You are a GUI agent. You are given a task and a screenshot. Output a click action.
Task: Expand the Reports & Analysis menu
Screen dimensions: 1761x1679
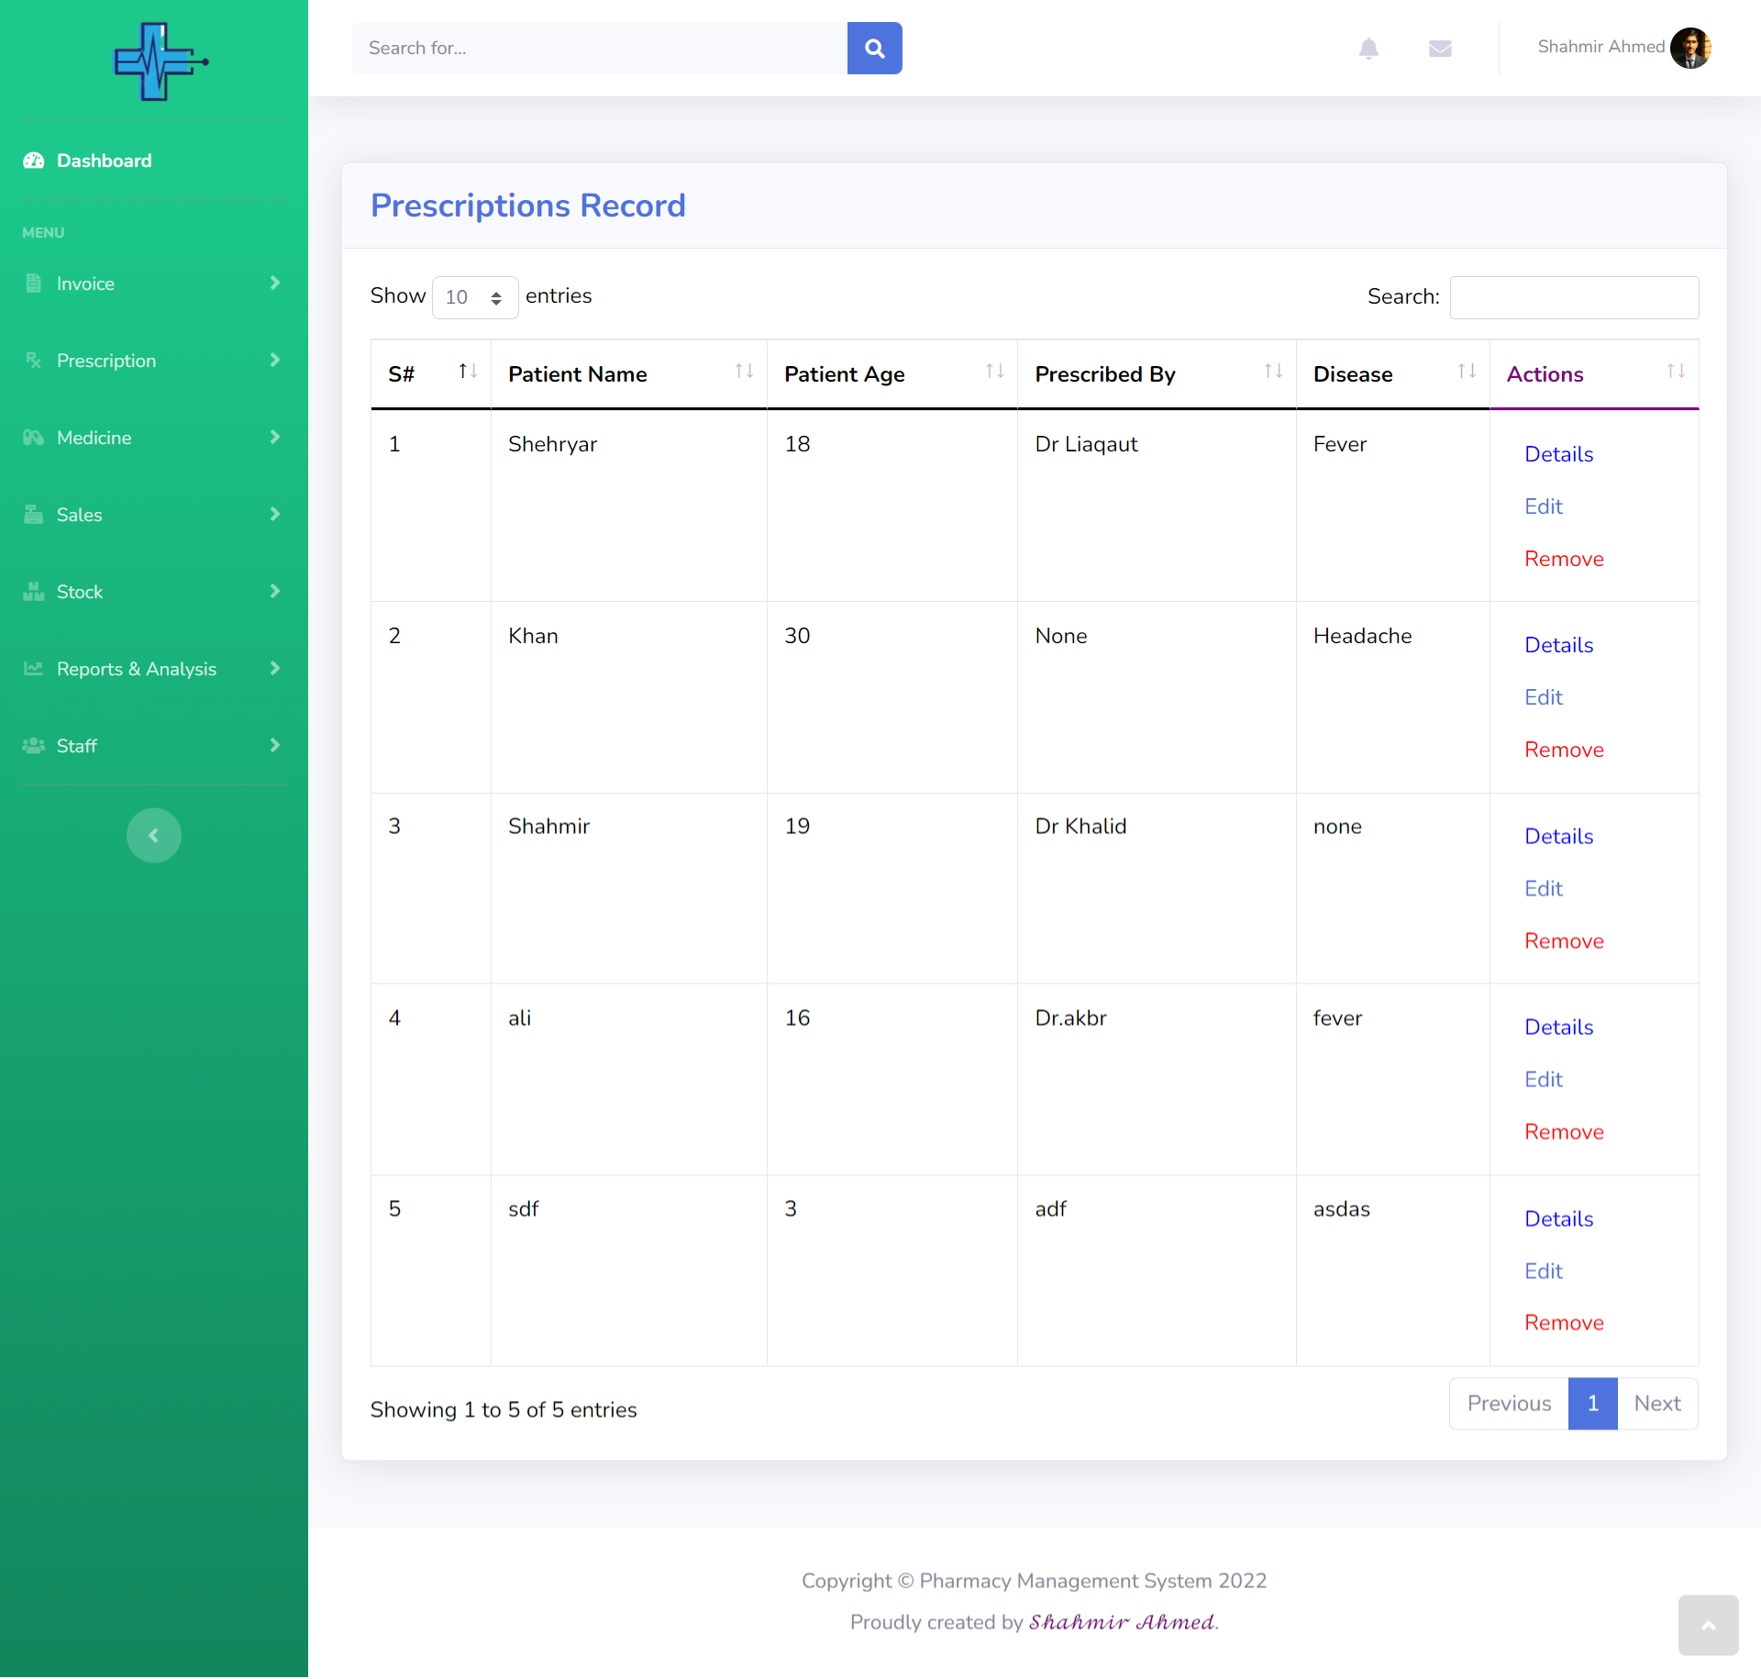point(152,669)
